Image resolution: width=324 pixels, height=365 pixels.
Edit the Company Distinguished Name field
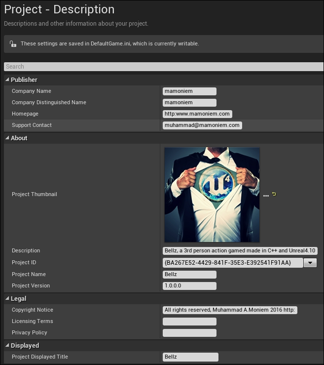click(189, 103)
